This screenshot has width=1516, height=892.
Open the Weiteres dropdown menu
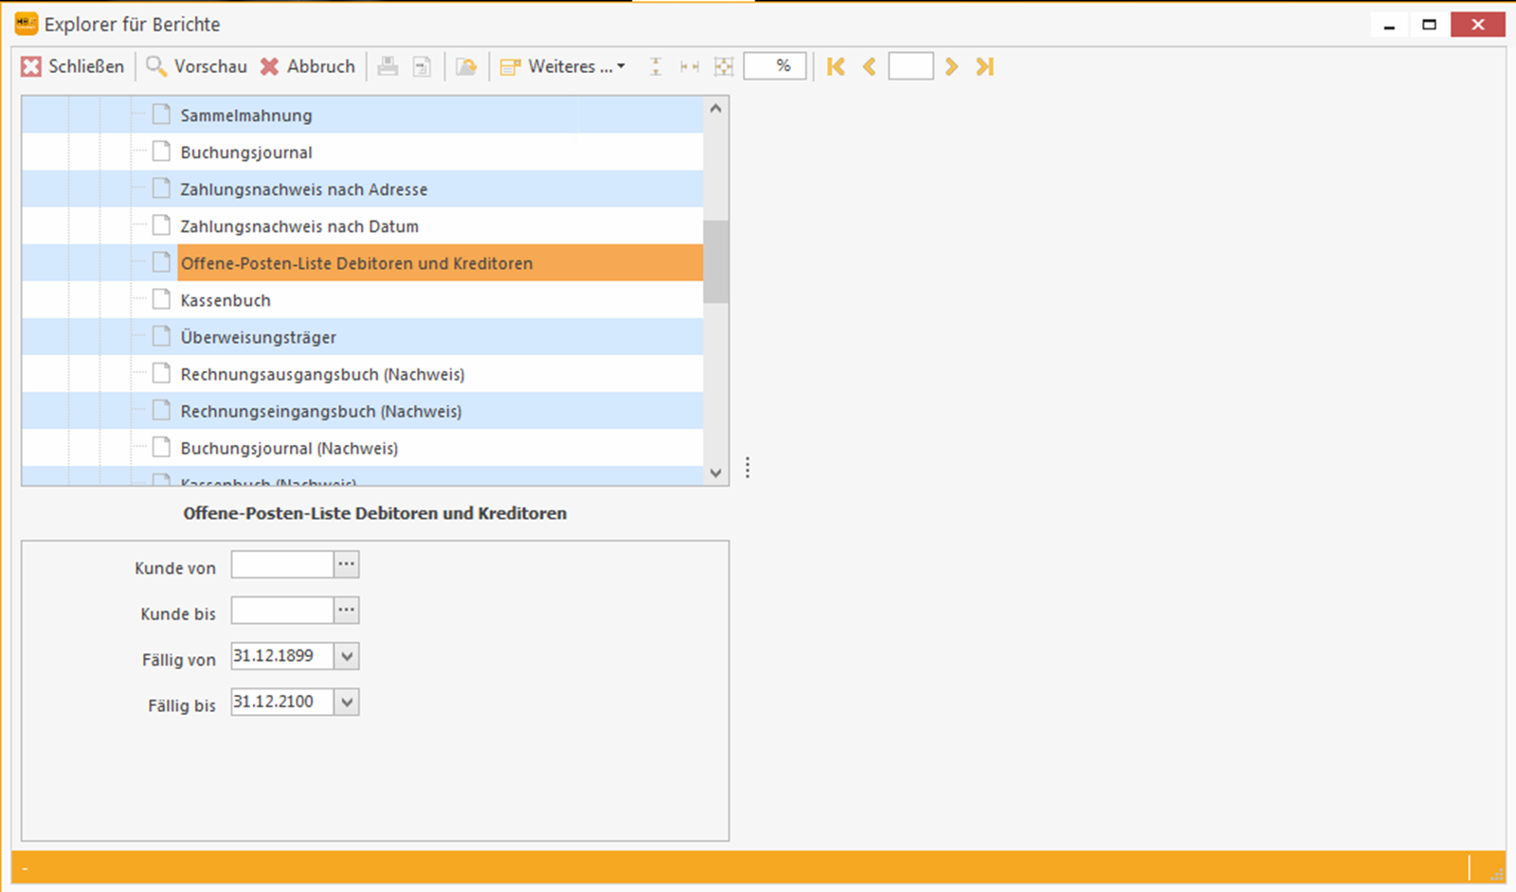point(564,66)
